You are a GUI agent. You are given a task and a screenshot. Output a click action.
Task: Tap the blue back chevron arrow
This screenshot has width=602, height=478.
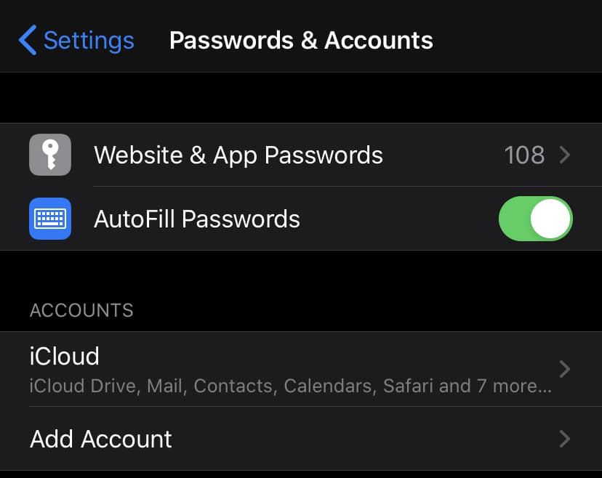coord(28,40)
